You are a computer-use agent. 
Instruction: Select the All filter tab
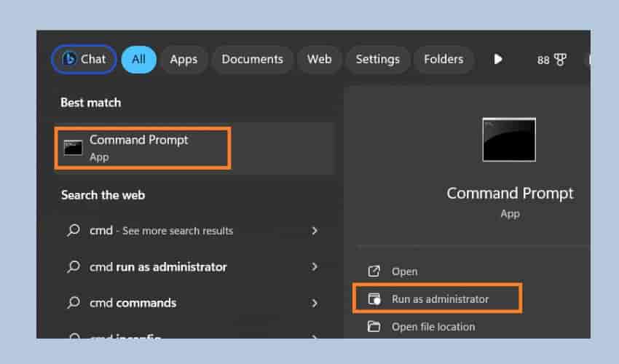(138, 59)
